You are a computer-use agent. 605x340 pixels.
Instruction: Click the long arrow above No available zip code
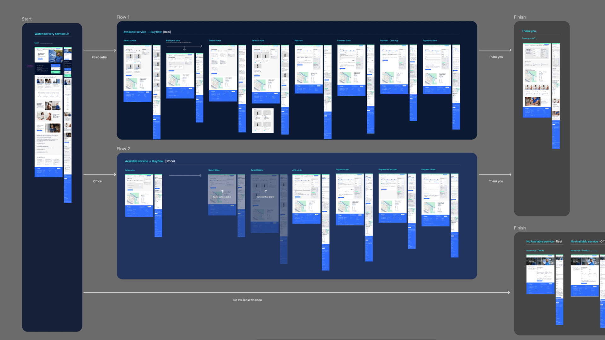point(296,293)
